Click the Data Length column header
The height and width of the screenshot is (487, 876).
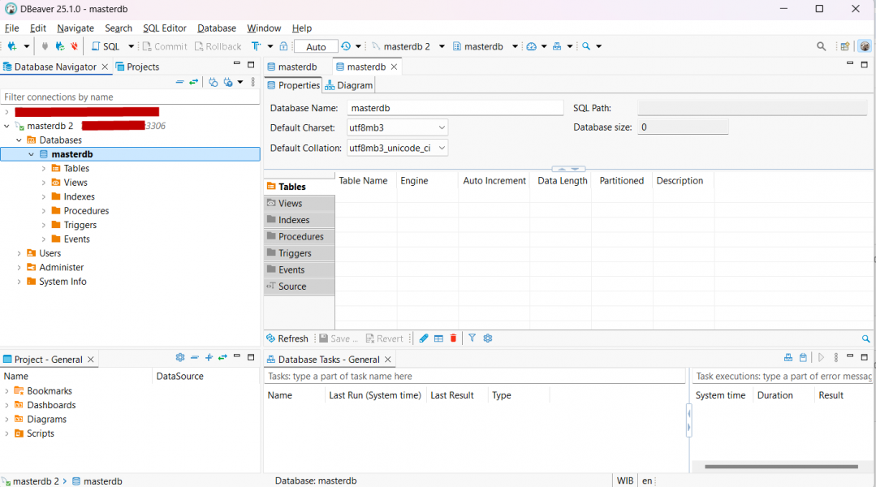(562, 181)
